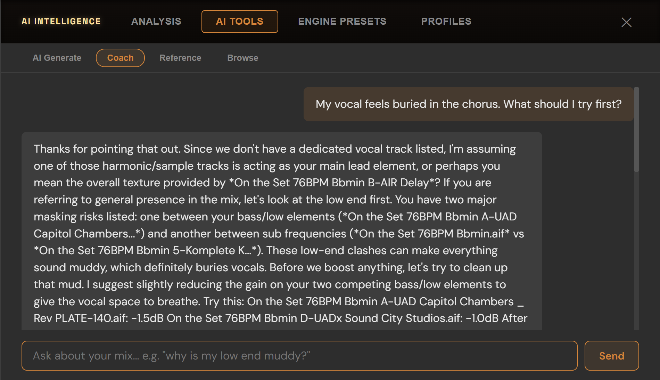Switch to the Reference sub-tab
The height and width of the screenshot is (380, 660).
[x=180, y=58]
